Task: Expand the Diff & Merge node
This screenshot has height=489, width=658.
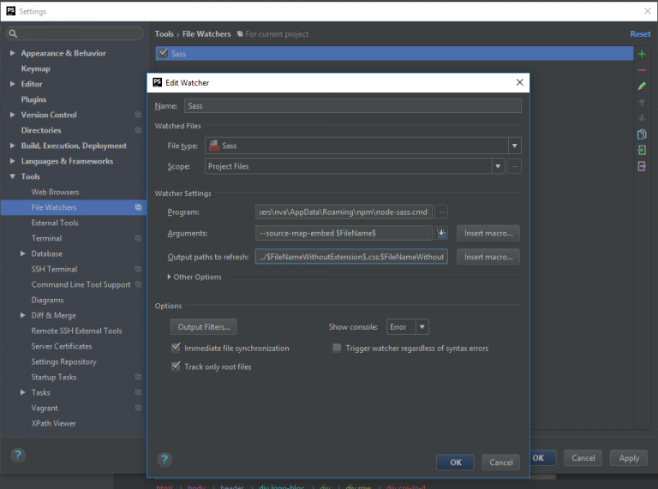Action: tap(22, 315)
